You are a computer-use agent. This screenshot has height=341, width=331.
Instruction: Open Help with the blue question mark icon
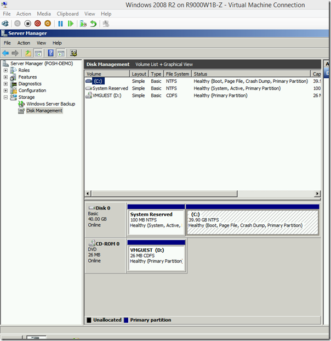click(50, 53)
